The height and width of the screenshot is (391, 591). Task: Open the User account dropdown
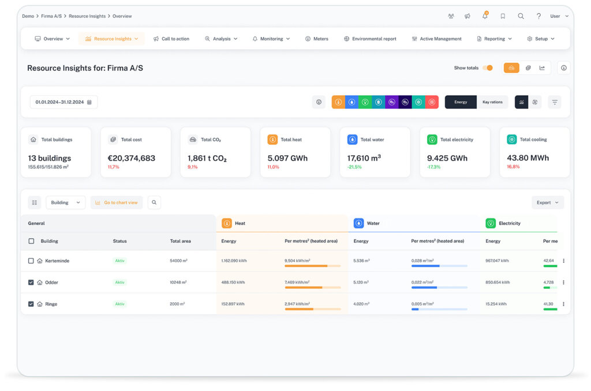559,16
